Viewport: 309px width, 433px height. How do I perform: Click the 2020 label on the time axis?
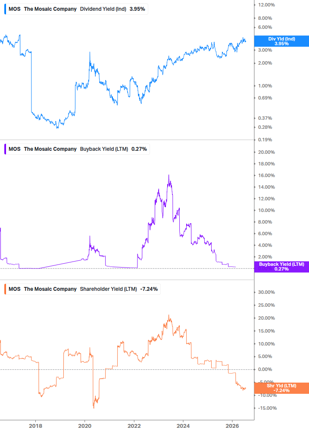point(85,426)
